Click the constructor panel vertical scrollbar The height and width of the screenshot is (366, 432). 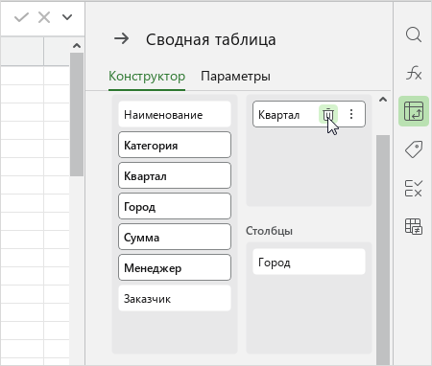pyautogui.click(x=383, y=249)
